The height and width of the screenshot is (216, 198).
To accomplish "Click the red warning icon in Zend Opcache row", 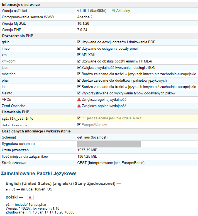I will point(79,106).
